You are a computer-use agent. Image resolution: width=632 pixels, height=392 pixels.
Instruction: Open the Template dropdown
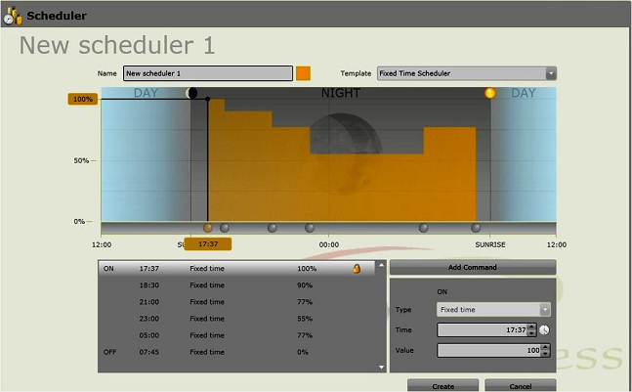pyautogui.click(x=551, y=73)
